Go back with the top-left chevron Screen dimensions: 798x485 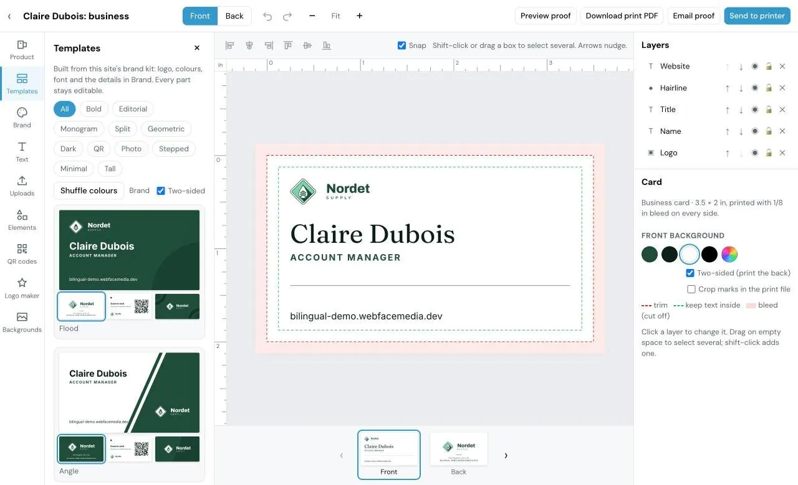(x=9, y=16)
